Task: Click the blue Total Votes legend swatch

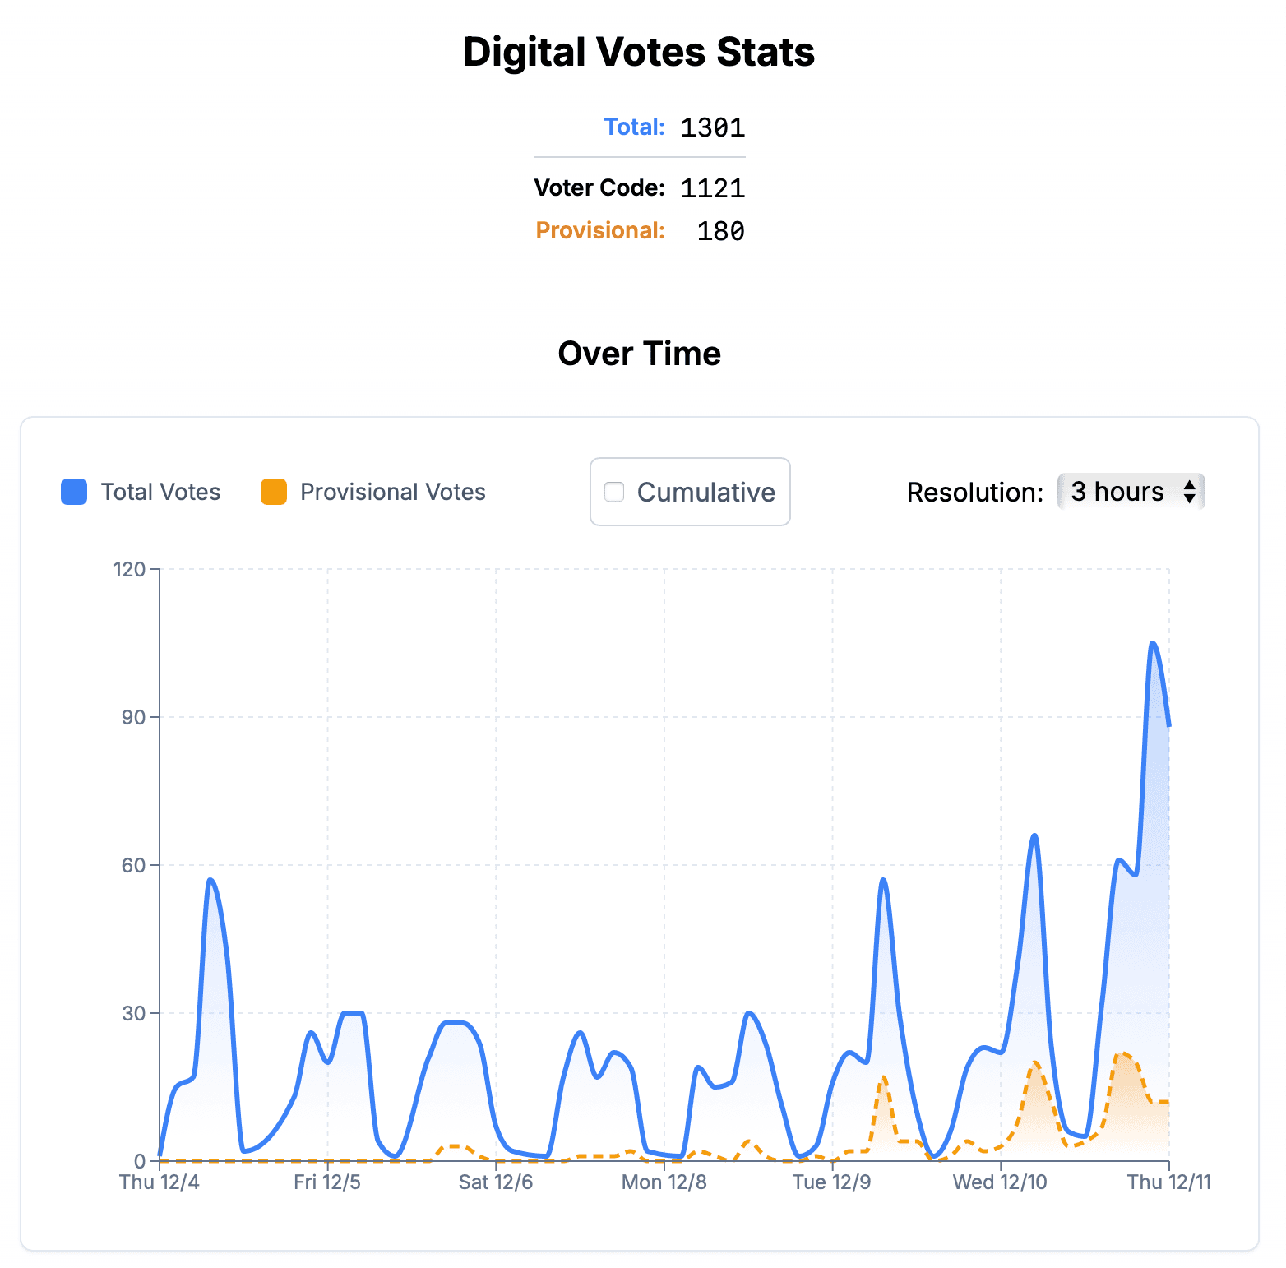Action: pos(73,492)
